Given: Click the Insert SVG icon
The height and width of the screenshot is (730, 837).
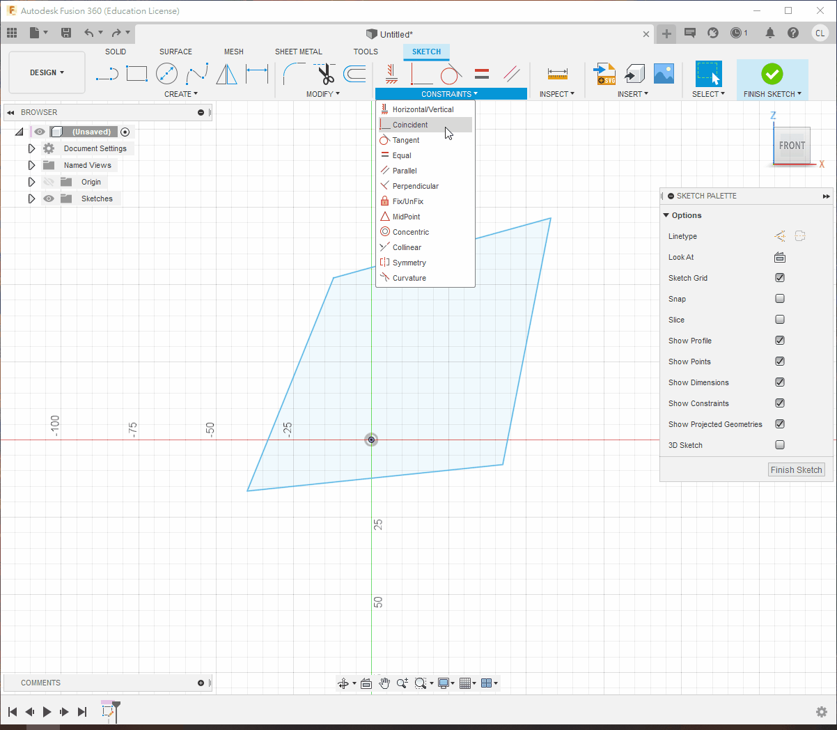Looking at the screenshot, I should (604, 74).
